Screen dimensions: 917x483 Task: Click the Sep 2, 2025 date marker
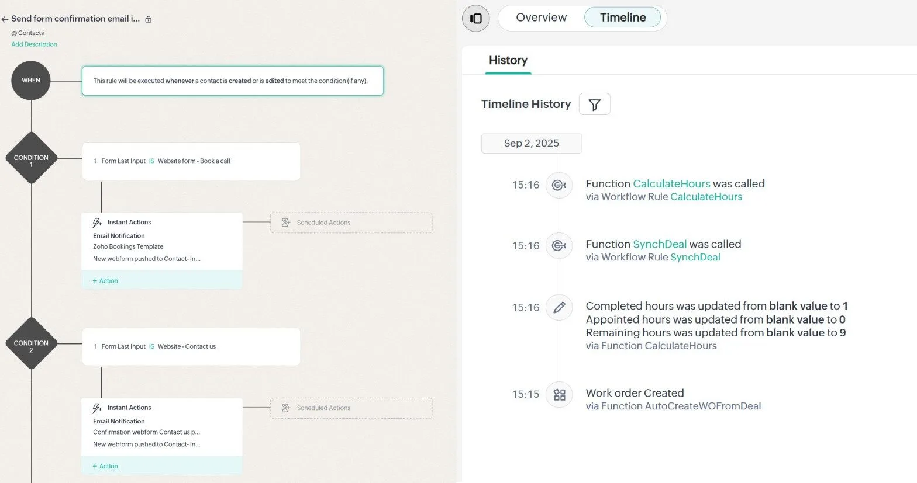pyautogui.click(x=531, y=144)
